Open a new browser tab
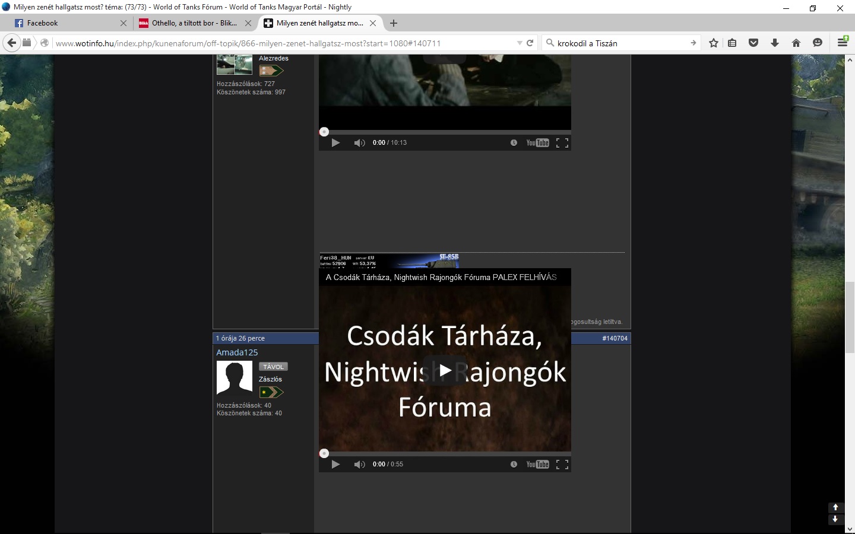Viewport: 855px width, 534px height. pyautogui.click(x=394, y=23)
